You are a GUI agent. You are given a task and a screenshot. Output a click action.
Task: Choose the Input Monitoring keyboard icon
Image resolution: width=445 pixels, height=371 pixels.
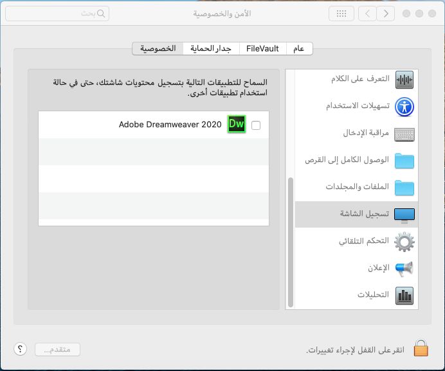pos(404,134)
